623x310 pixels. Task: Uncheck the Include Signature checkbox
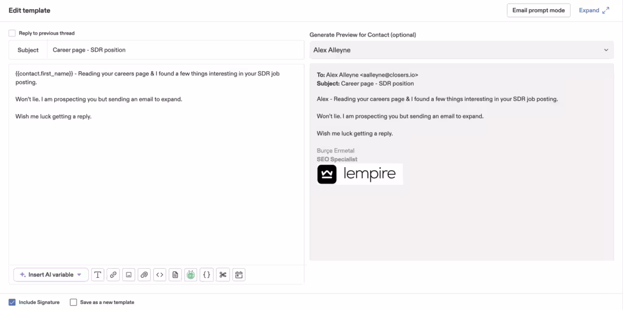tap(12, 302)
